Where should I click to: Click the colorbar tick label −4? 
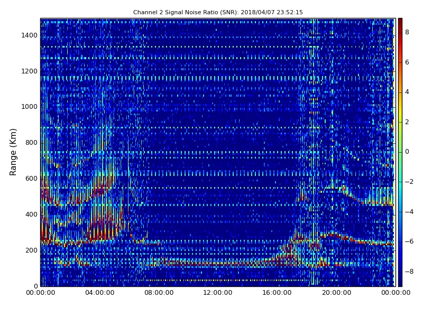tap(409, 212)
